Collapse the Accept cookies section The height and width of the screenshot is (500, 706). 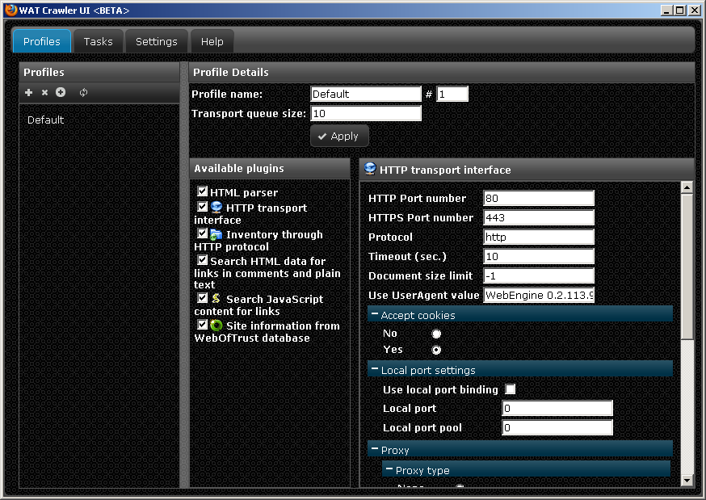(375, 314)
